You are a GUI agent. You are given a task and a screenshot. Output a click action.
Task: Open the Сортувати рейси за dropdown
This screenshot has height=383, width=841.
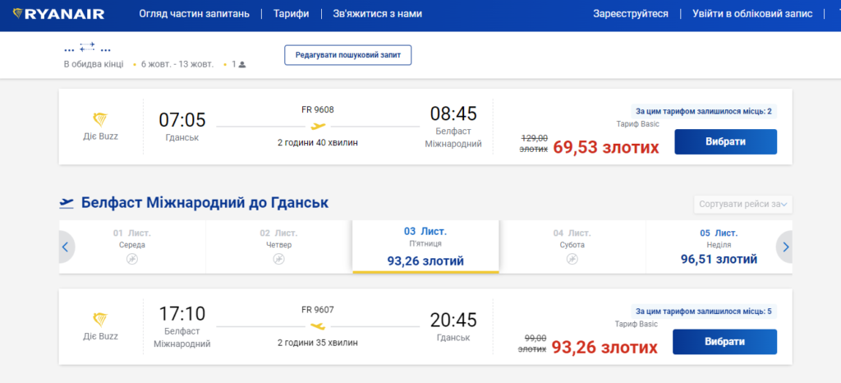[x=742, y=205]
